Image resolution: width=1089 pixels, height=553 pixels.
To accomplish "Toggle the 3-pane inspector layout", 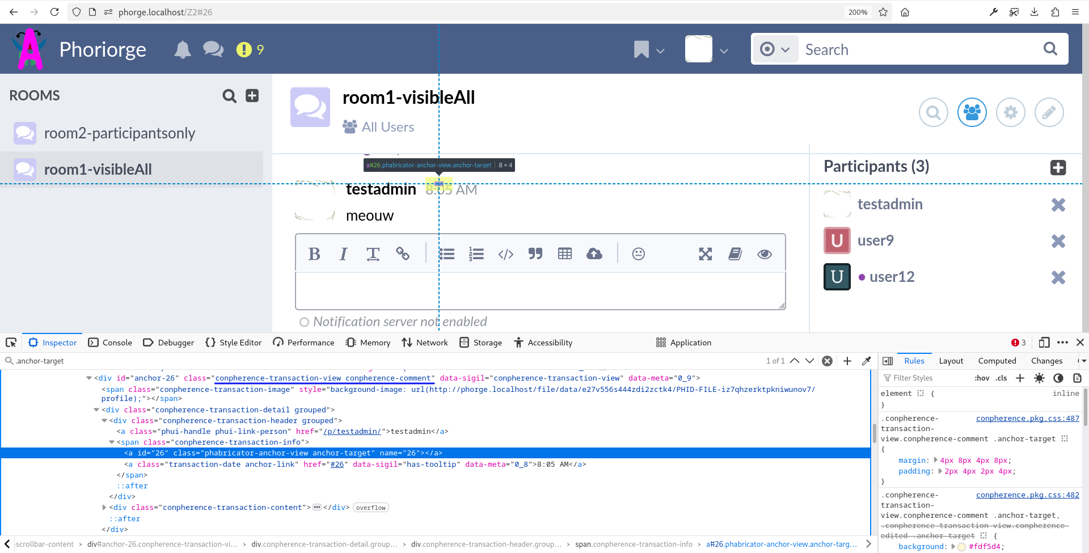I will (888, 361).
